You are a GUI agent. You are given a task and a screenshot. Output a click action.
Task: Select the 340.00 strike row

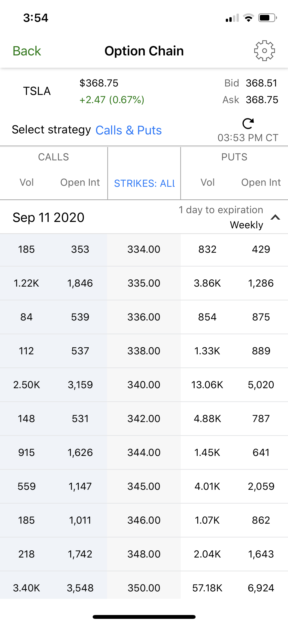(x=144, y=385)
